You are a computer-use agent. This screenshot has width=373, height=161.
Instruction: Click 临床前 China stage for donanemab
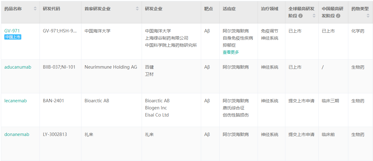[x=328, y=134]
